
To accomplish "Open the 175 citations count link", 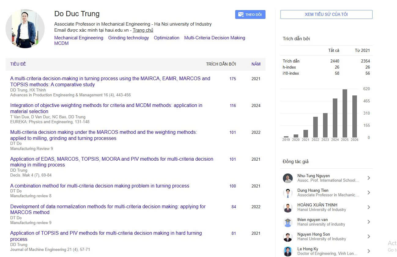I will pyautogui.click(x=233, y=79).
